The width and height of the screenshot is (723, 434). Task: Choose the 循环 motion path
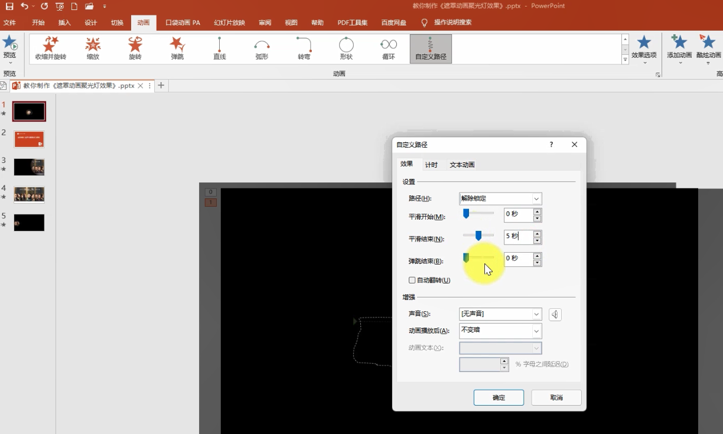[389, 48]
